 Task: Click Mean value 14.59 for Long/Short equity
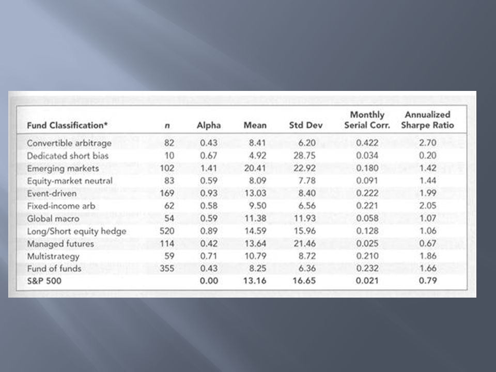point(255,231)
